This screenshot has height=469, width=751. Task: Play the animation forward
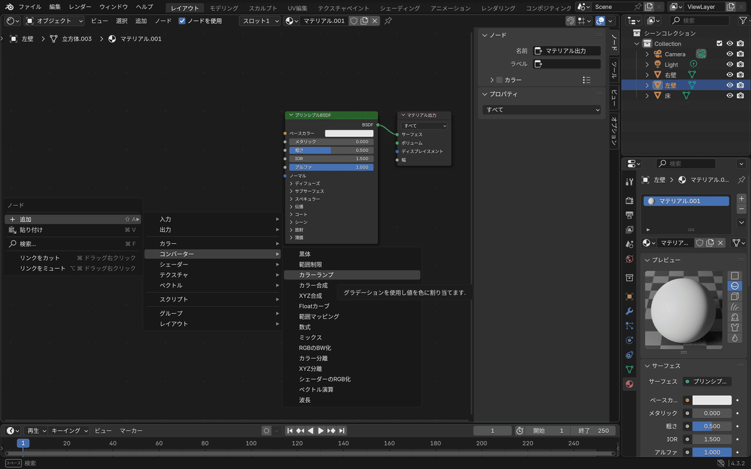(x=321, y=431)
